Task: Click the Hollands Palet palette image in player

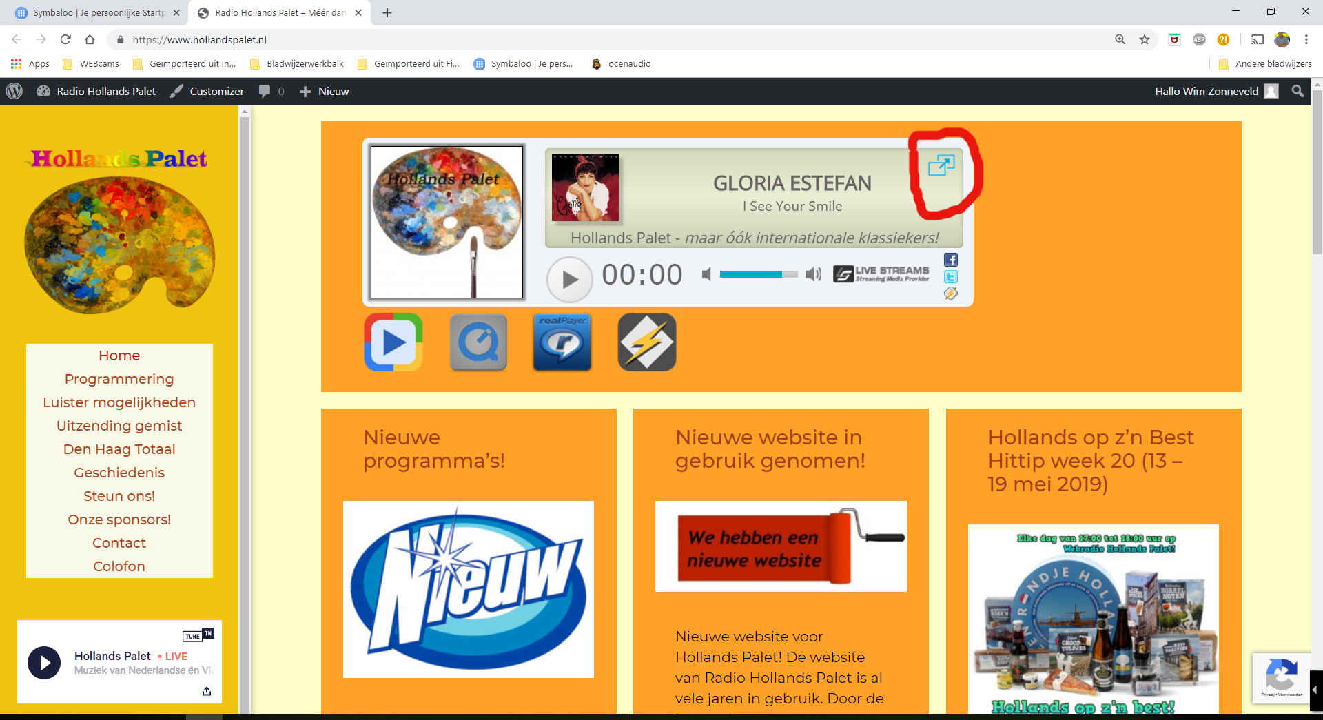Action: pyautogui.click(x=447, y=222)
